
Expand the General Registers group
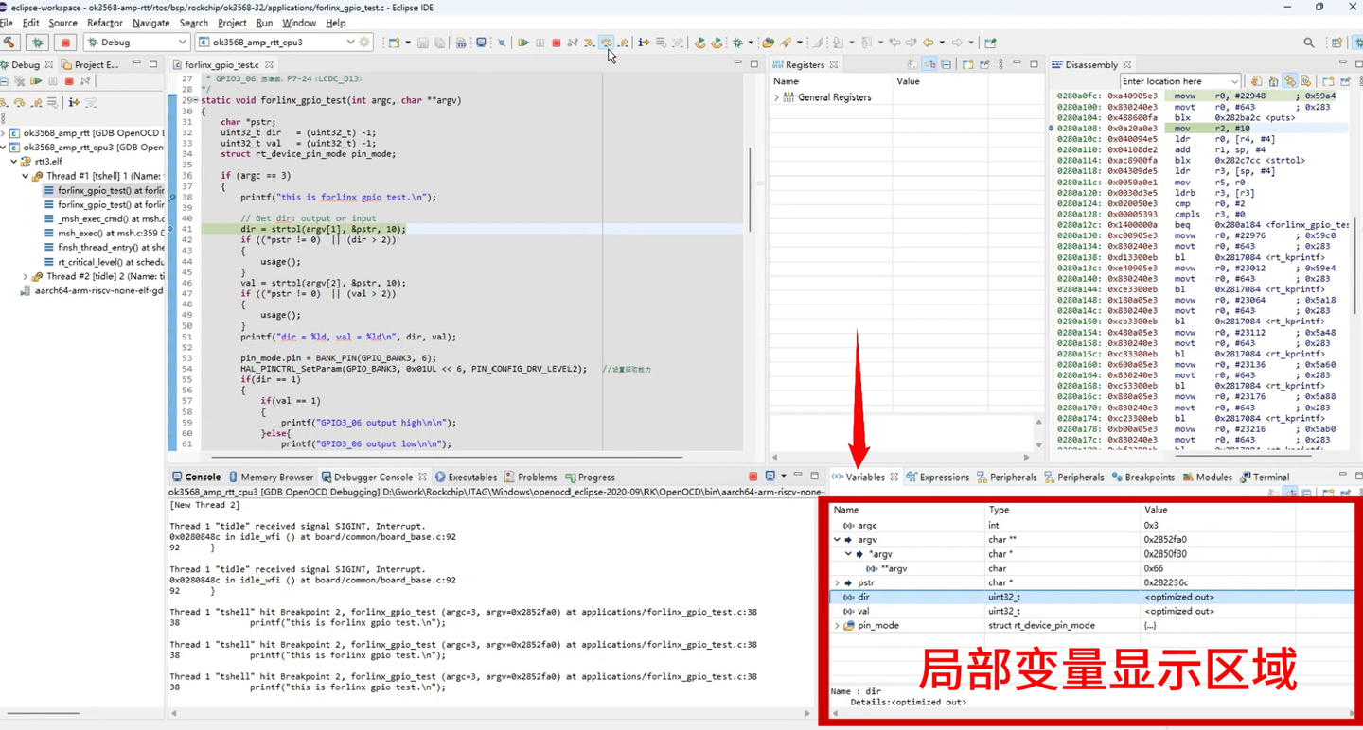(x=777, y=97)
